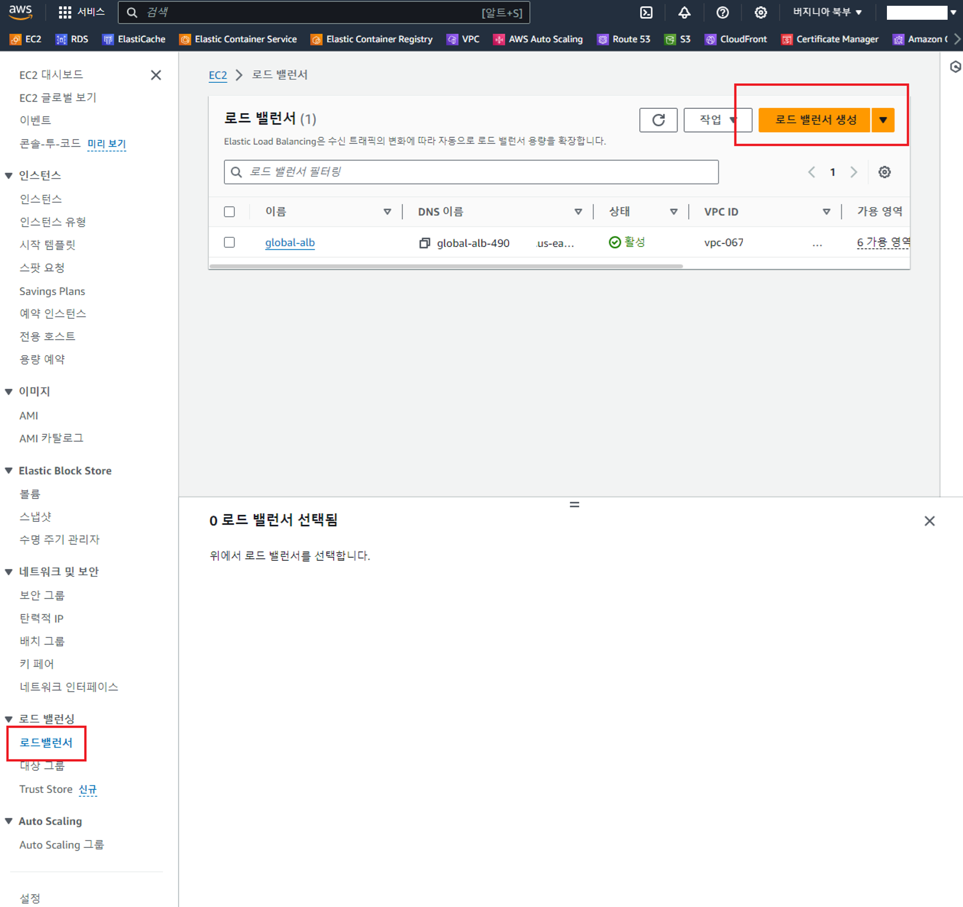Click the load balancer filter field
The width and height of the screenshot is (963, 907).
point(471,172)
